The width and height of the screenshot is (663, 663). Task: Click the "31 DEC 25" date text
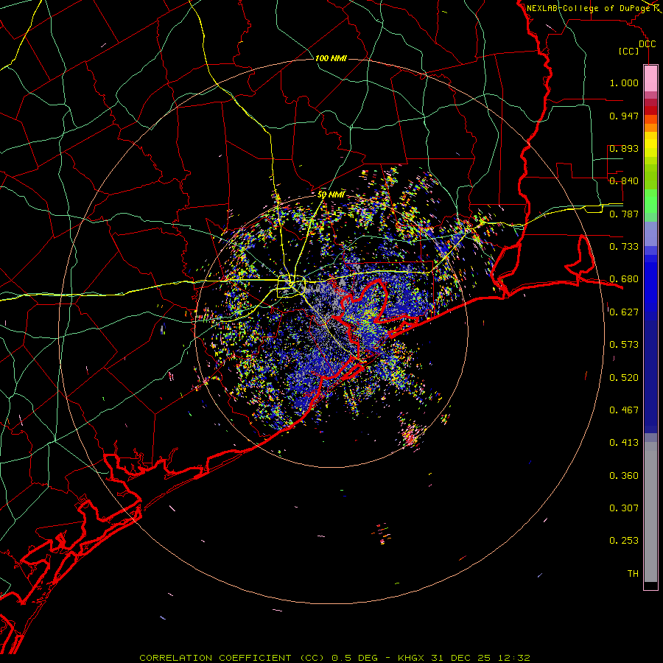461,658
